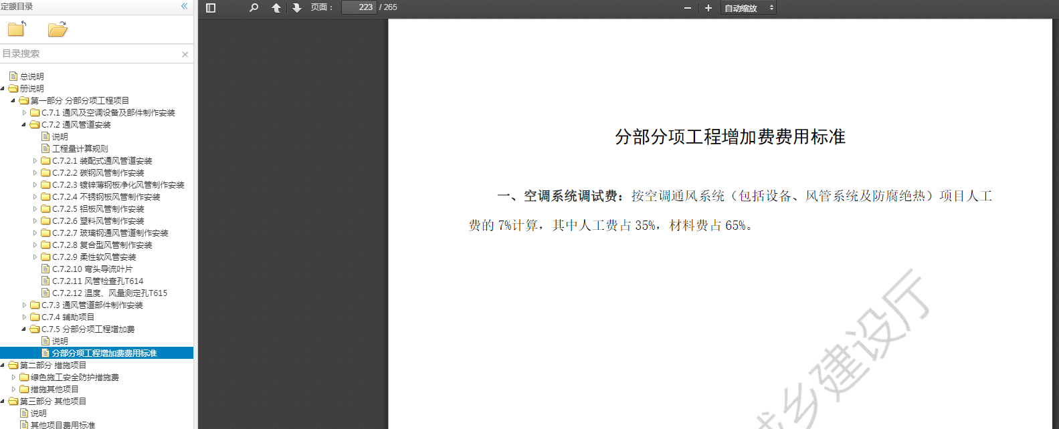This screenshot has width=1059, height=429.
Task: Collapse 第一部分 分部分项工程项目 node
Action: tap(13, 100)
